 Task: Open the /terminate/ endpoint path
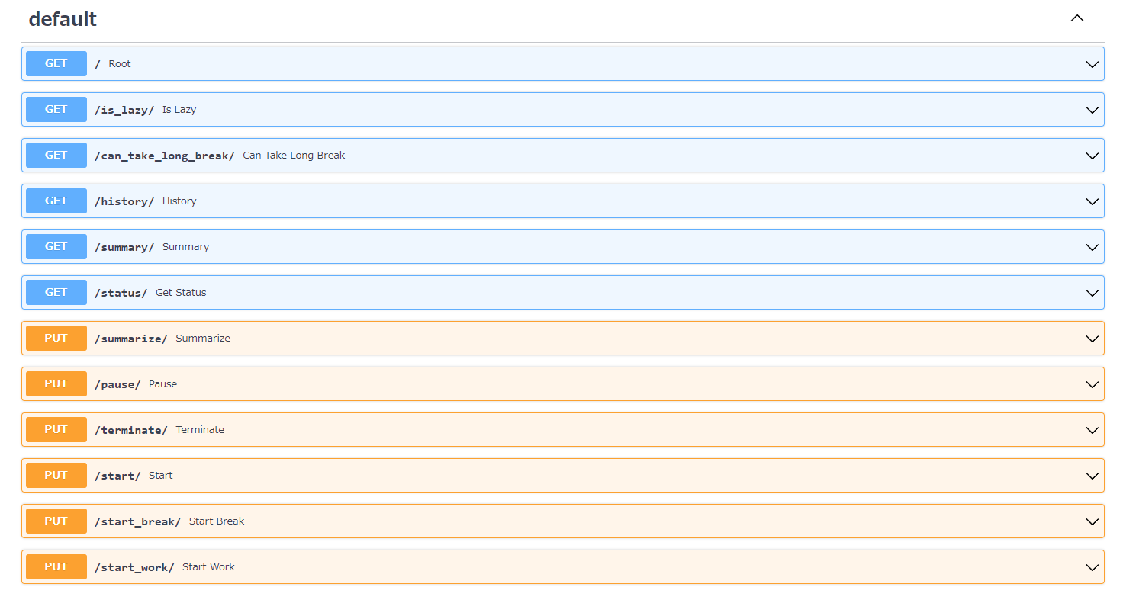point(130,430)
